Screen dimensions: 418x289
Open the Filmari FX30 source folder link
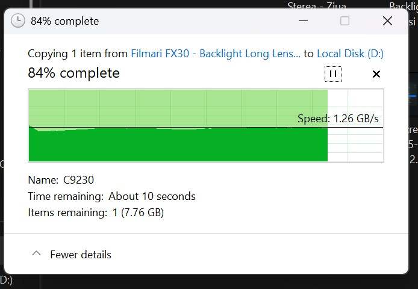click(x=216, y=54)
